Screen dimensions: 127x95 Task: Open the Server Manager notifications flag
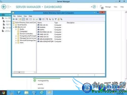(101, 7)
